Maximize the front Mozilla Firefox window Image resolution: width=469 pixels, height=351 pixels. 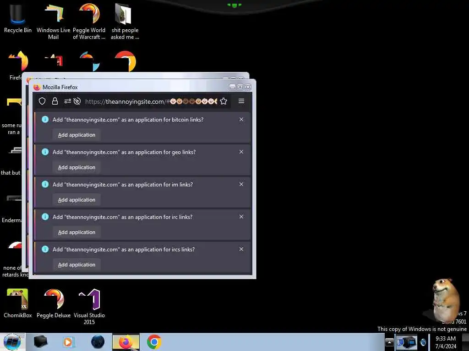pyautogui.click(x=240, y=87)
